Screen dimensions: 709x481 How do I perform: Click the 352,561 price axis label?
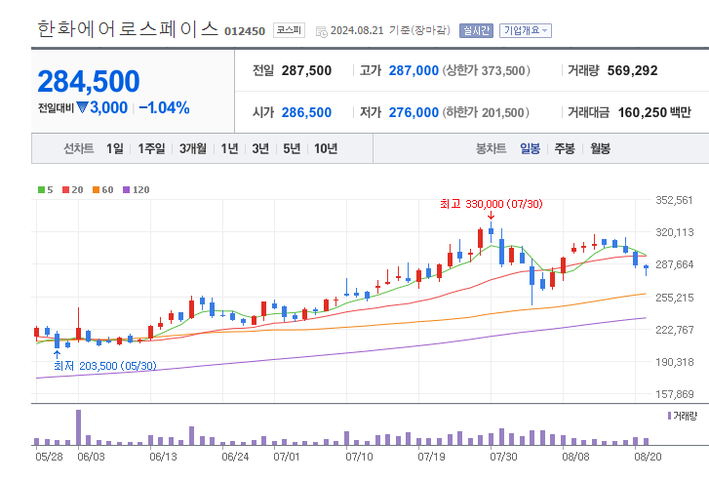(675, 200)
